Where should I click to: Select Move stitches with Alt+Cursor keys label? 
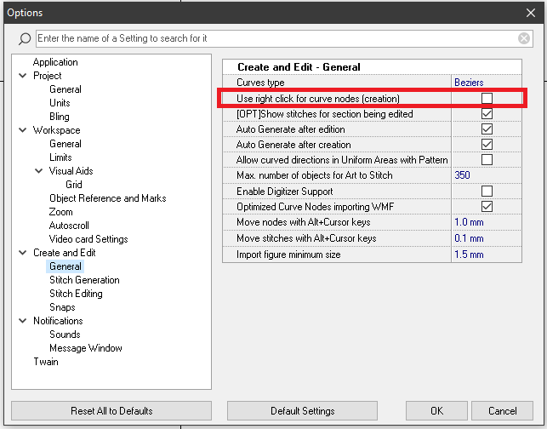coord(306,238)
